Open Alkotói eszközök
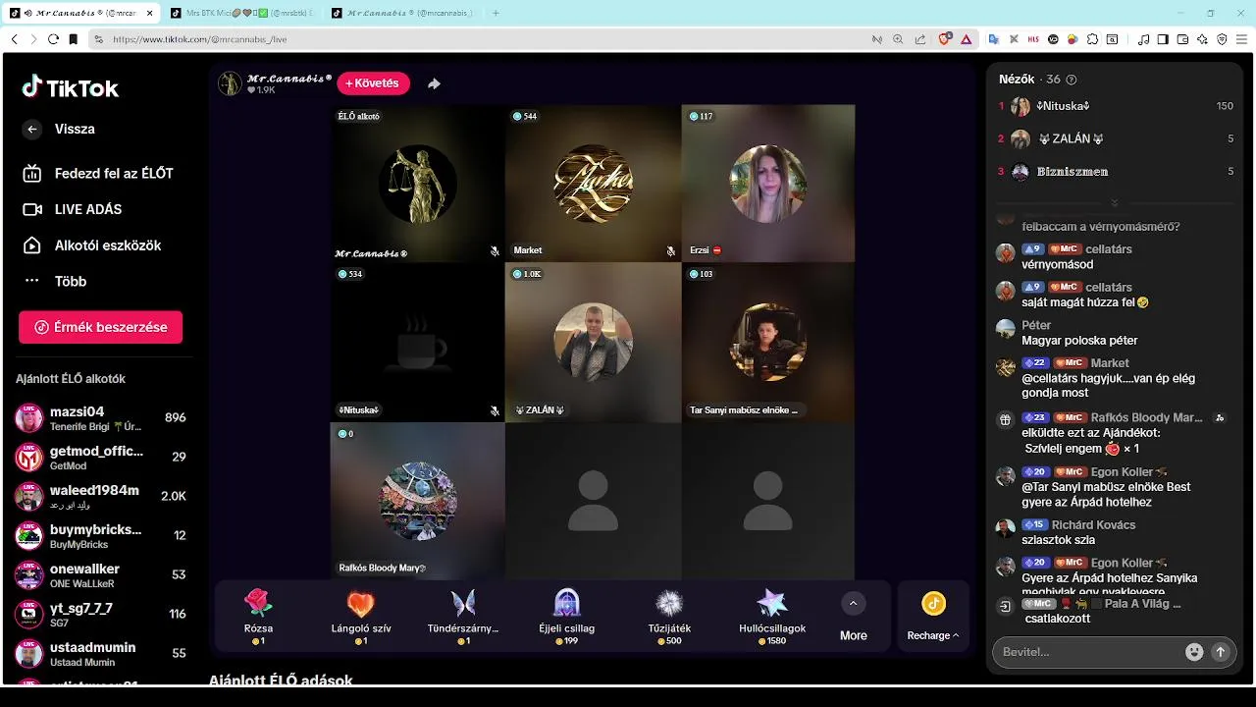Screen dimensions: 1256x707 pos(91,245)
